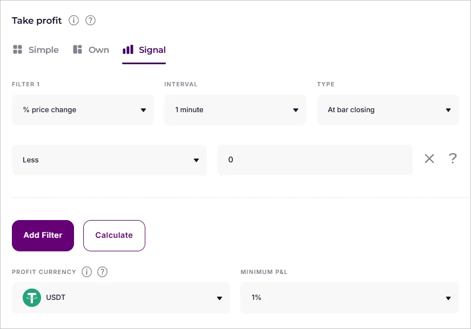Image resolution: width=471 pixels, height=329 pixels.
Task: Open the Interval dropdown set to 1 minute
Action: pos(235,109)
